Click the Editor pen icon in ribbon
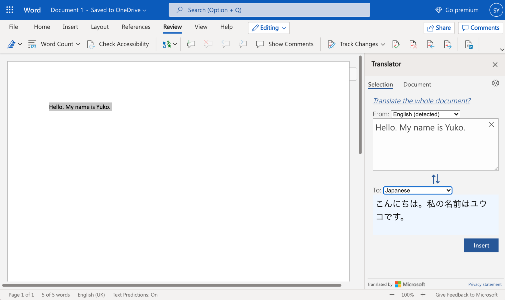505x300 pixels. click(11, 44)
